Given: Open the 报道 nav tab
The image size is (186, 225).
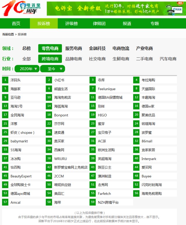Looking at the screenshot, I should coord(127,24).
